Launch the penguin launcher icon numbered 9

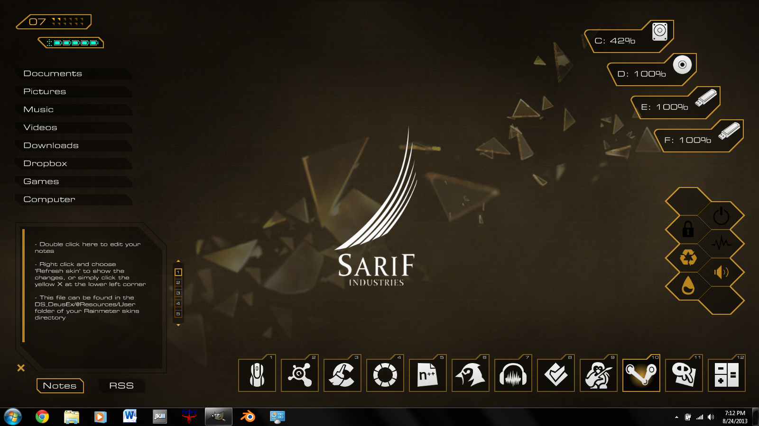click(599, 375)
